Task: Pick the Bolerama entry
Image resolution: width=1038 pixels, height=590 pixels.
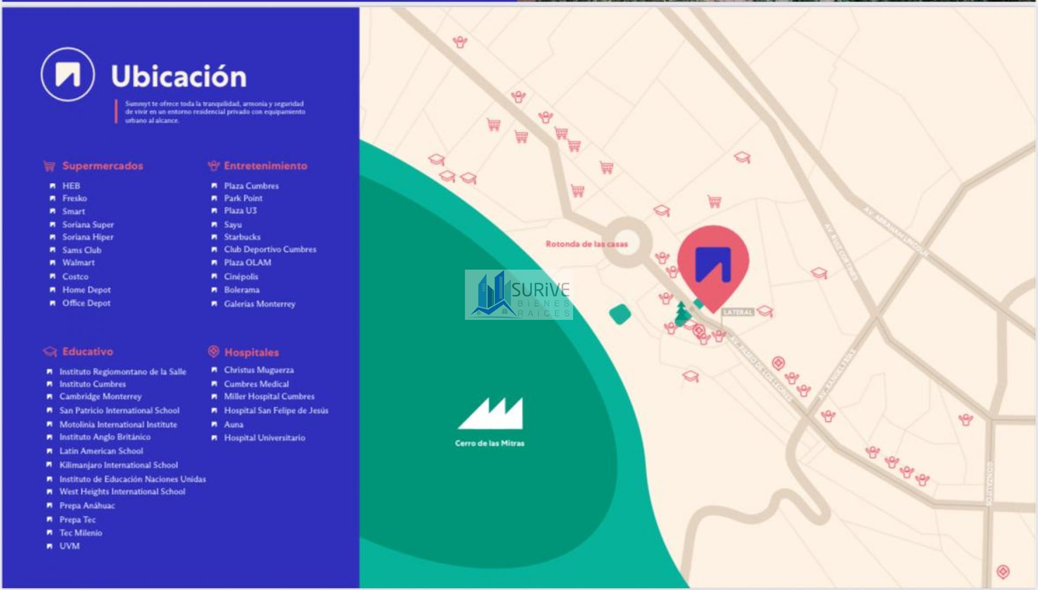Action: coord(242,290)
